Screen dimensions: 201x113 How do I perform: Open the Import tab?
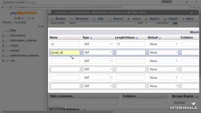point(171,19)
